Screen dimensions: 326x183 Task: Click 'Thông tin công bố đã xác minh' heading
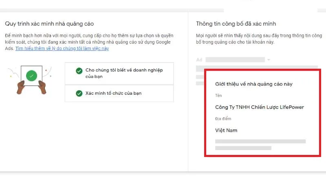[236, 24]
